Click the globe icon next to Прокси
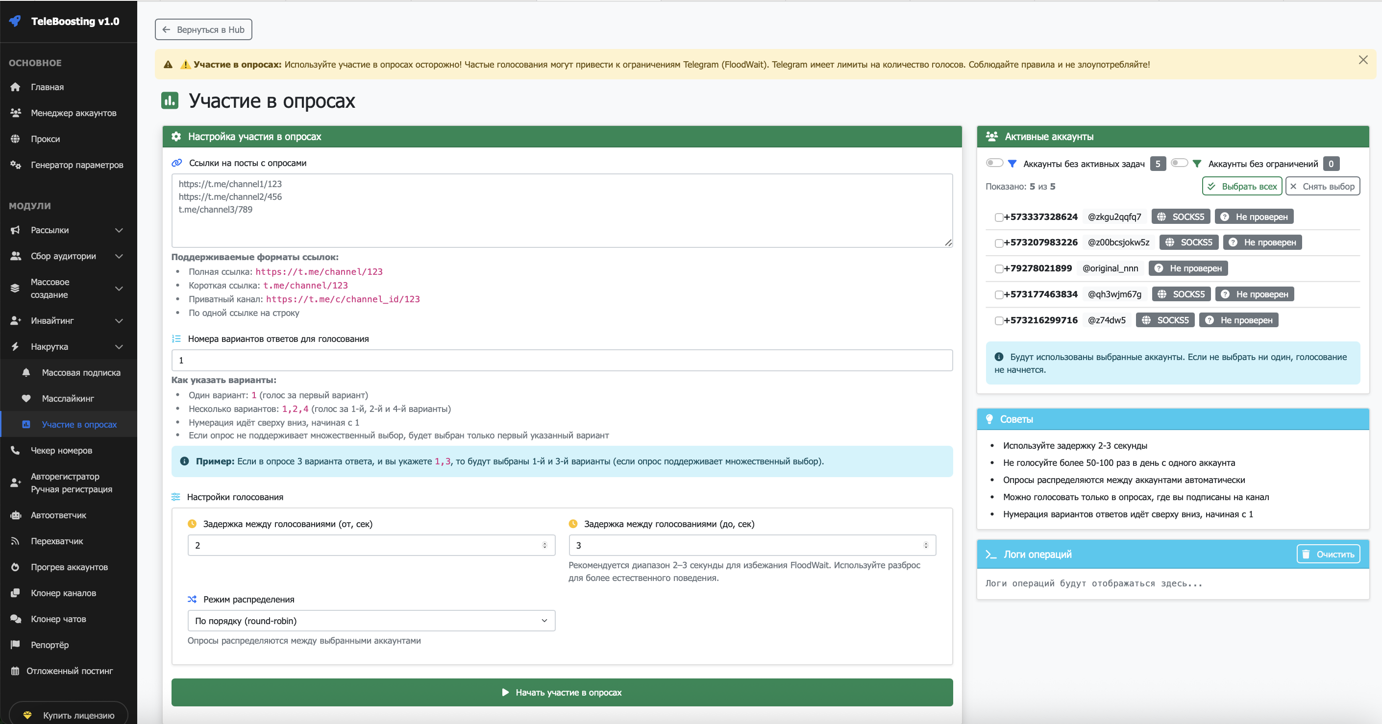Screen dimensions: 1382x724 tap(15, 139)
